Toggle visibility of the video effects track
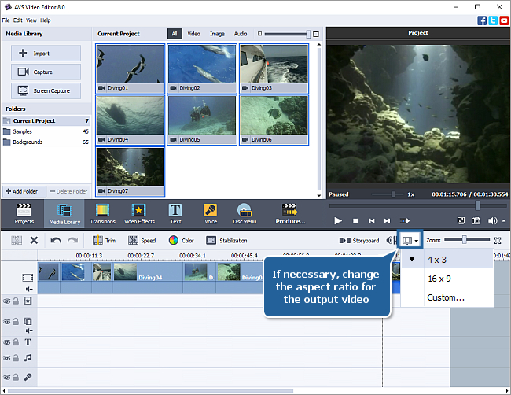 [6, 301]
